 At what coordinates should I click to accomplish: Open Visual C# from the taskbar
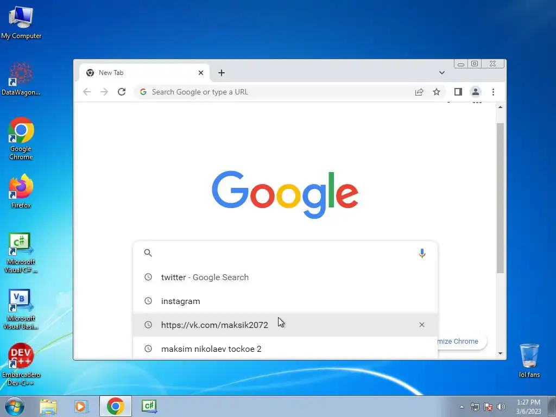[x=149, y=406]
